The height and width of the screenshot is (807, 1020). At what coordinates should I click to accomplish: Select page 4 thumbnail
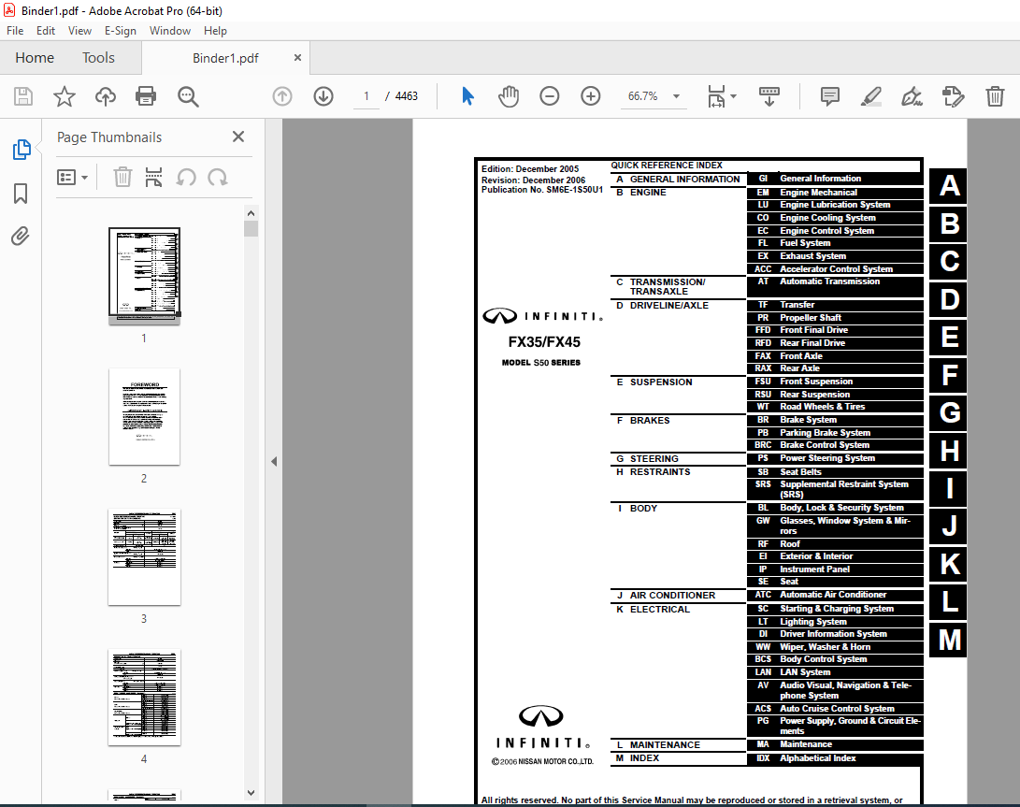click(144, 697)
